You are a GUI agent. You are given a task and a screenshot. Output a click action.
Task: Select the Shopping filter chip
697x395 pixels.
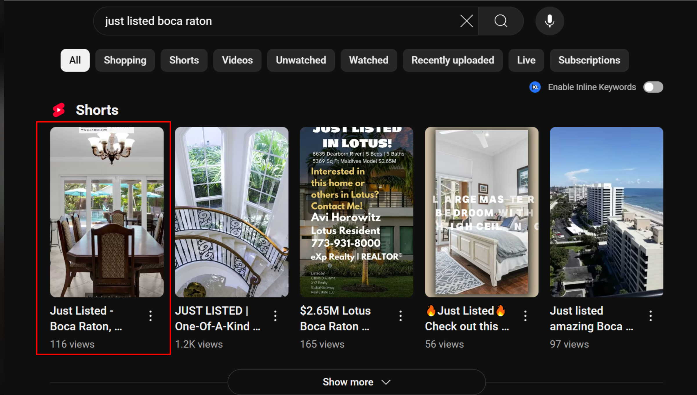[x=125, y=60]
